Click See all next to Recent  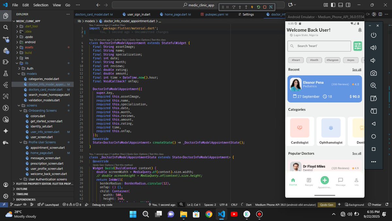357,70
